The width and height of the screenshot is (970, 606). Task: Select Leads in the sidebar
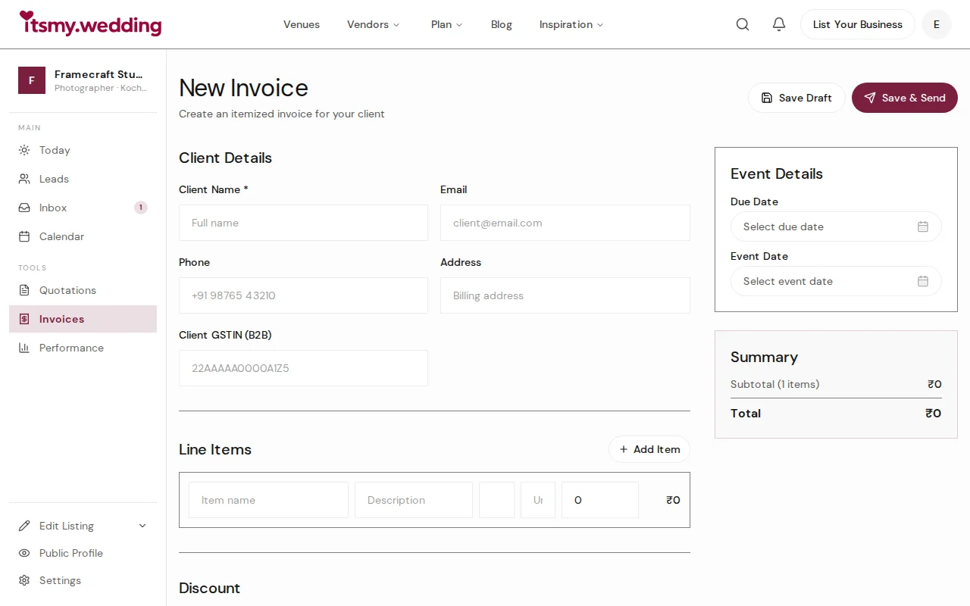tap(53, 179)
